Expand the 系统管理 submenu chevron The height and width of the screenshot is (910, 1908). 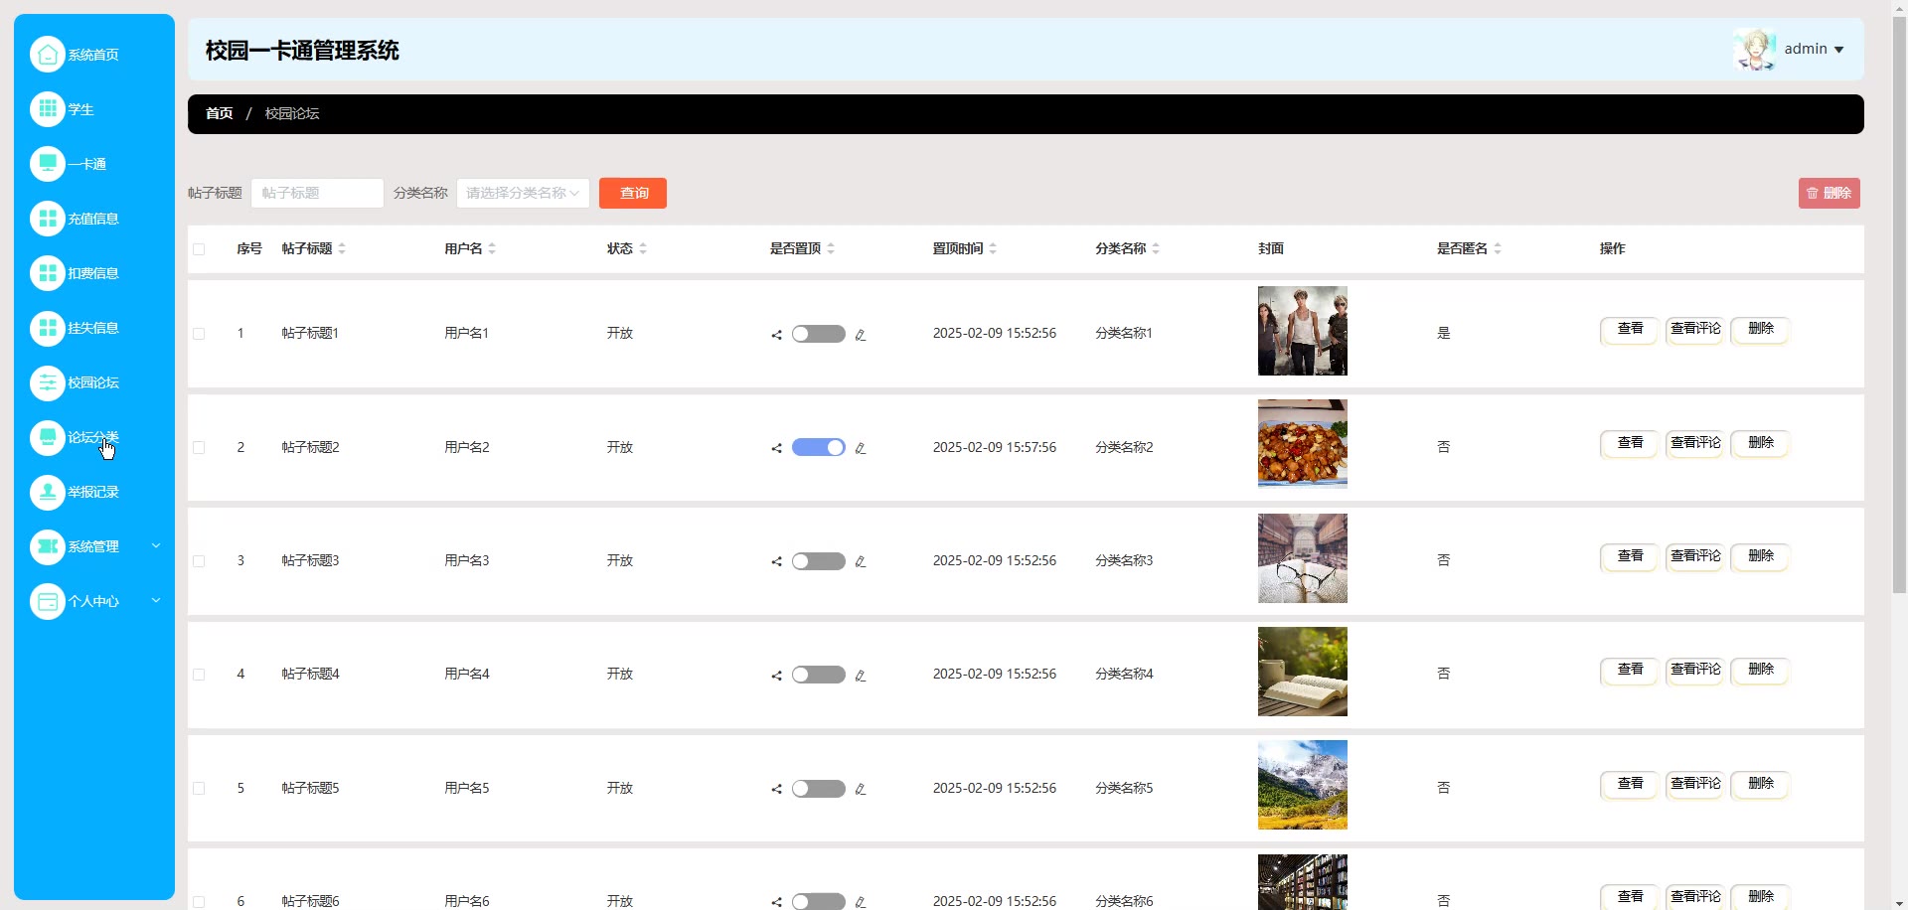click(x=156, y=546)
